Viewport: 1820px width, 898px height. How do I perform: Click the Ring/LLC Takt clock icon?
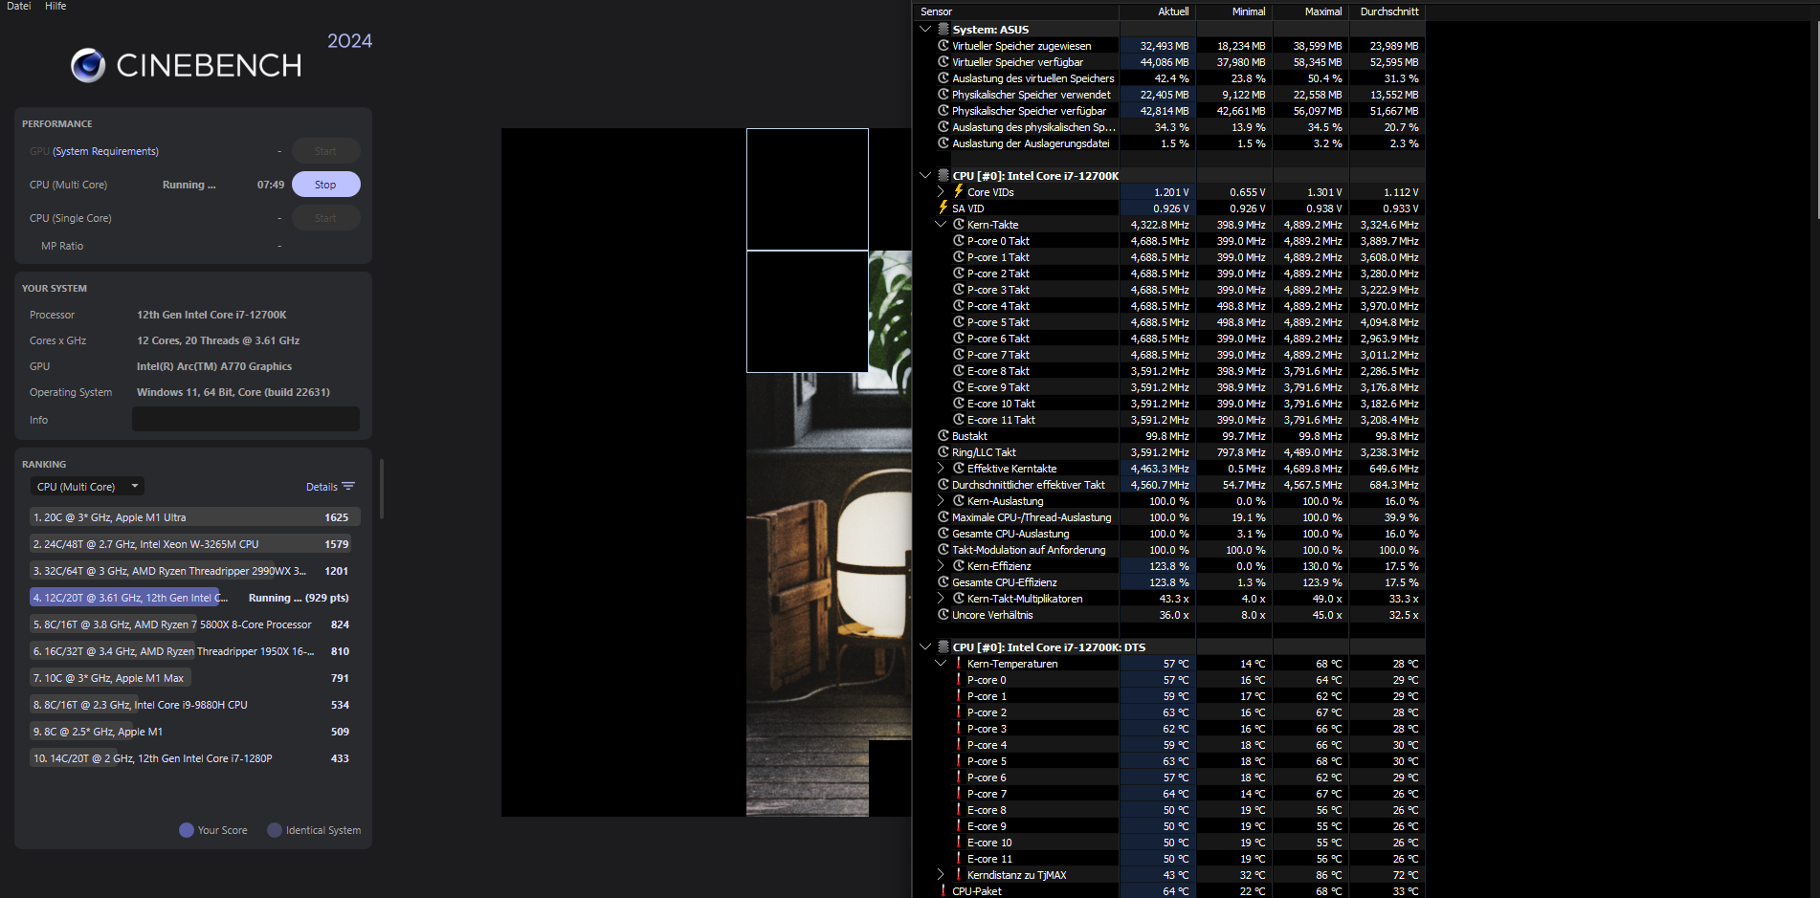click(x=943, y=452)
